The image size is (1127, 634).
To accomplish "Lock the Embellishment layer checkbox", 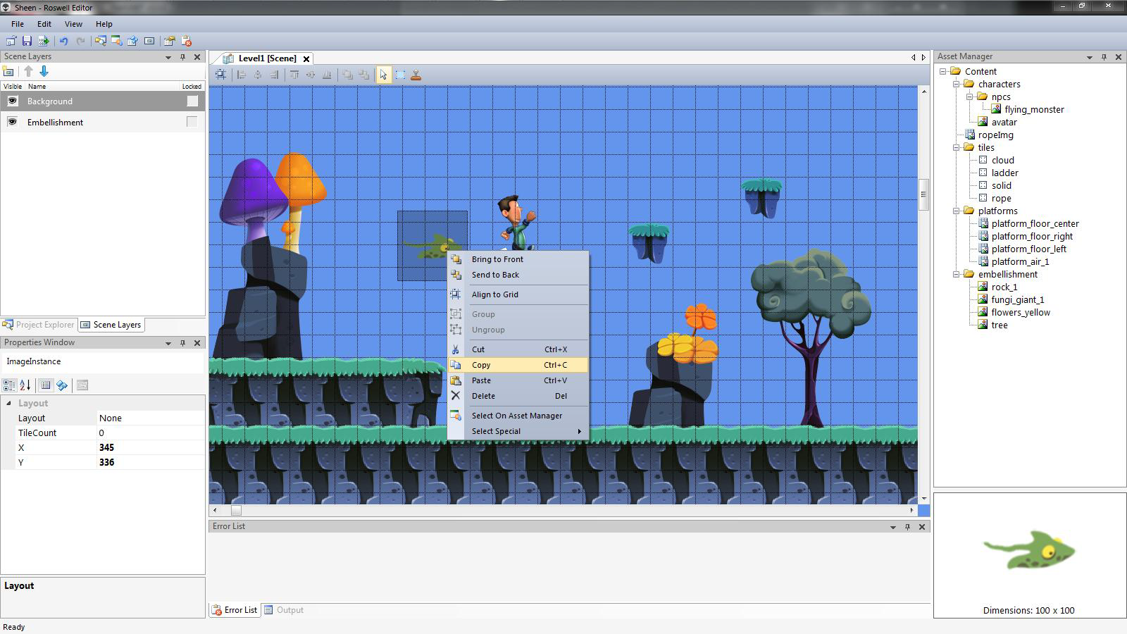I will pyautogui.click(x=192, y=122).
